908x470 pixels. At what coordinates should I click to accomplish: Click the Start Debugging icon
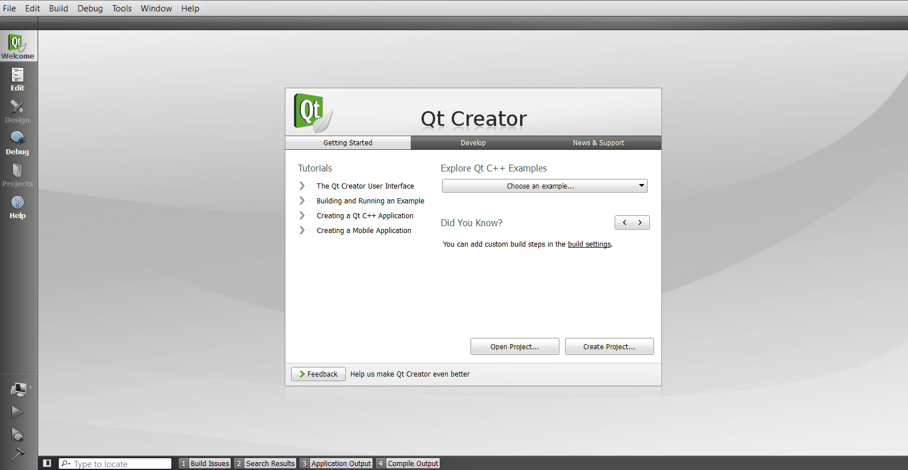(18, 435)
